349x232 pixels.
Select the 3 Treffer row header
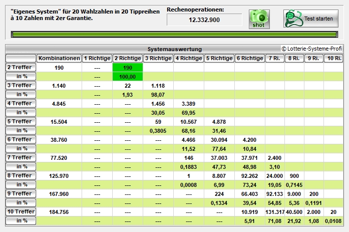click(21, 85)
